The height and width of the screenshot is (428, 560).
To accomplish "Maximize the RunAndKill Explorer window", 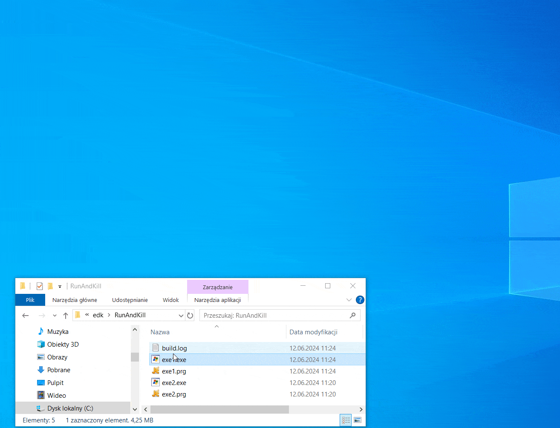I will click(x=328, y=286).
